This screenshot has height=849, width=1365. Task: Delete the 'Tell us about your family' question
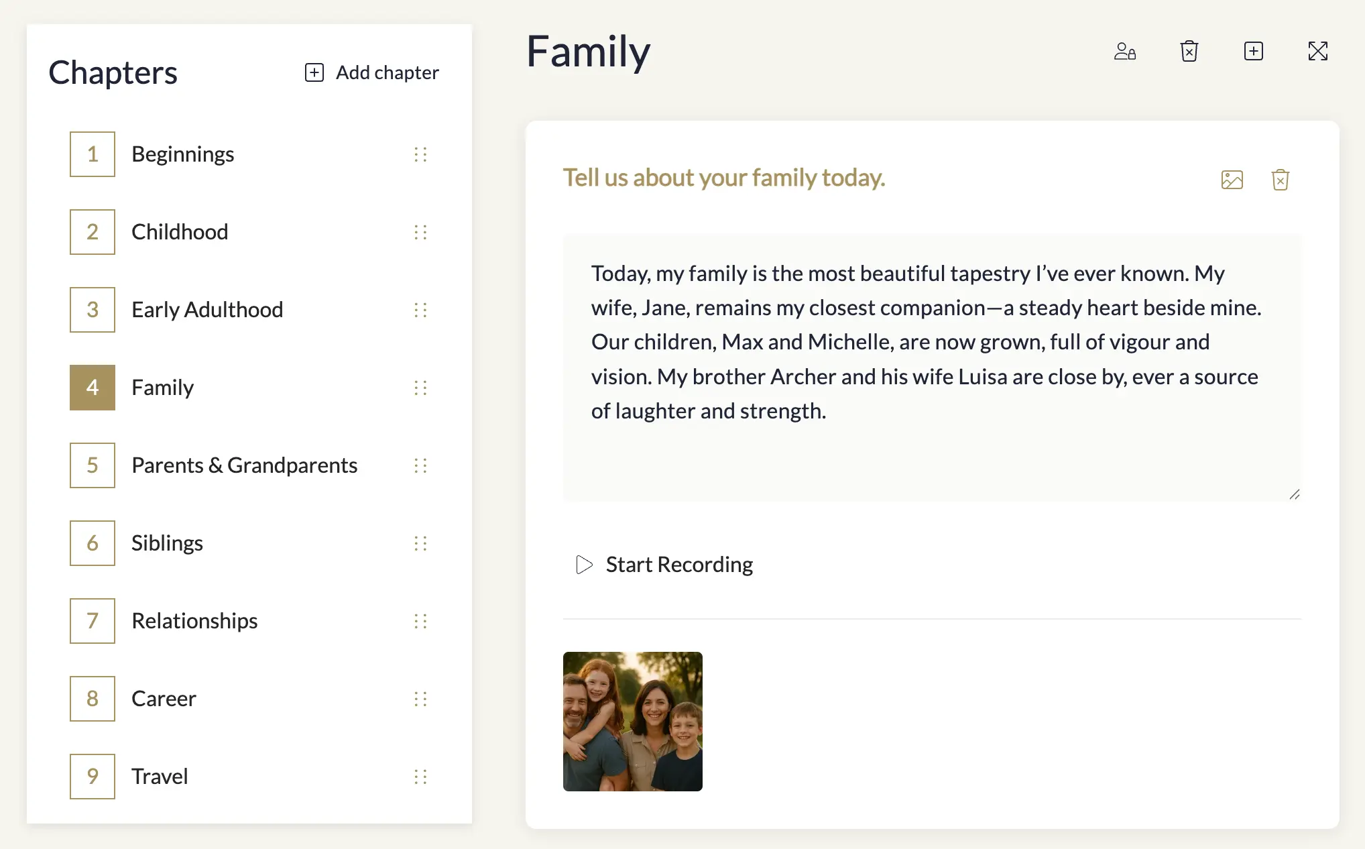point(1281,180)
